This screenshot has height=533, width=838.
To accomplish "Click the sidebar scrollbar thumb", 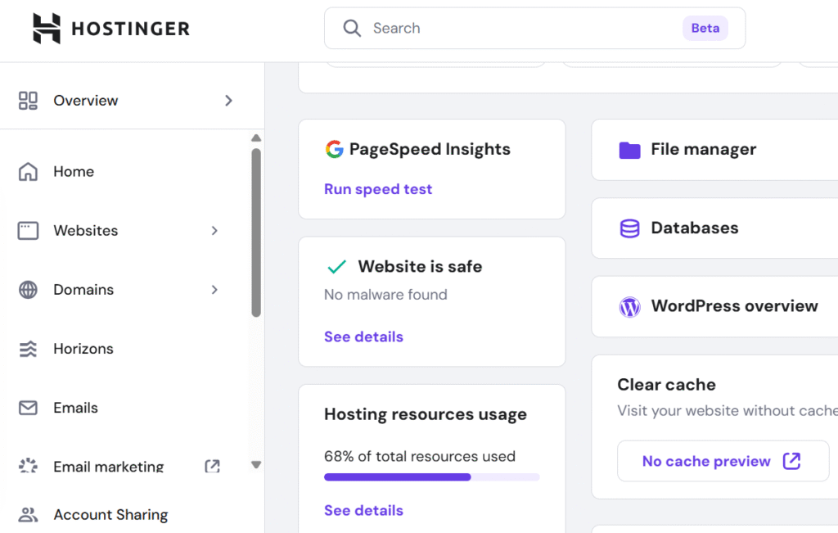I will [256, 233].
